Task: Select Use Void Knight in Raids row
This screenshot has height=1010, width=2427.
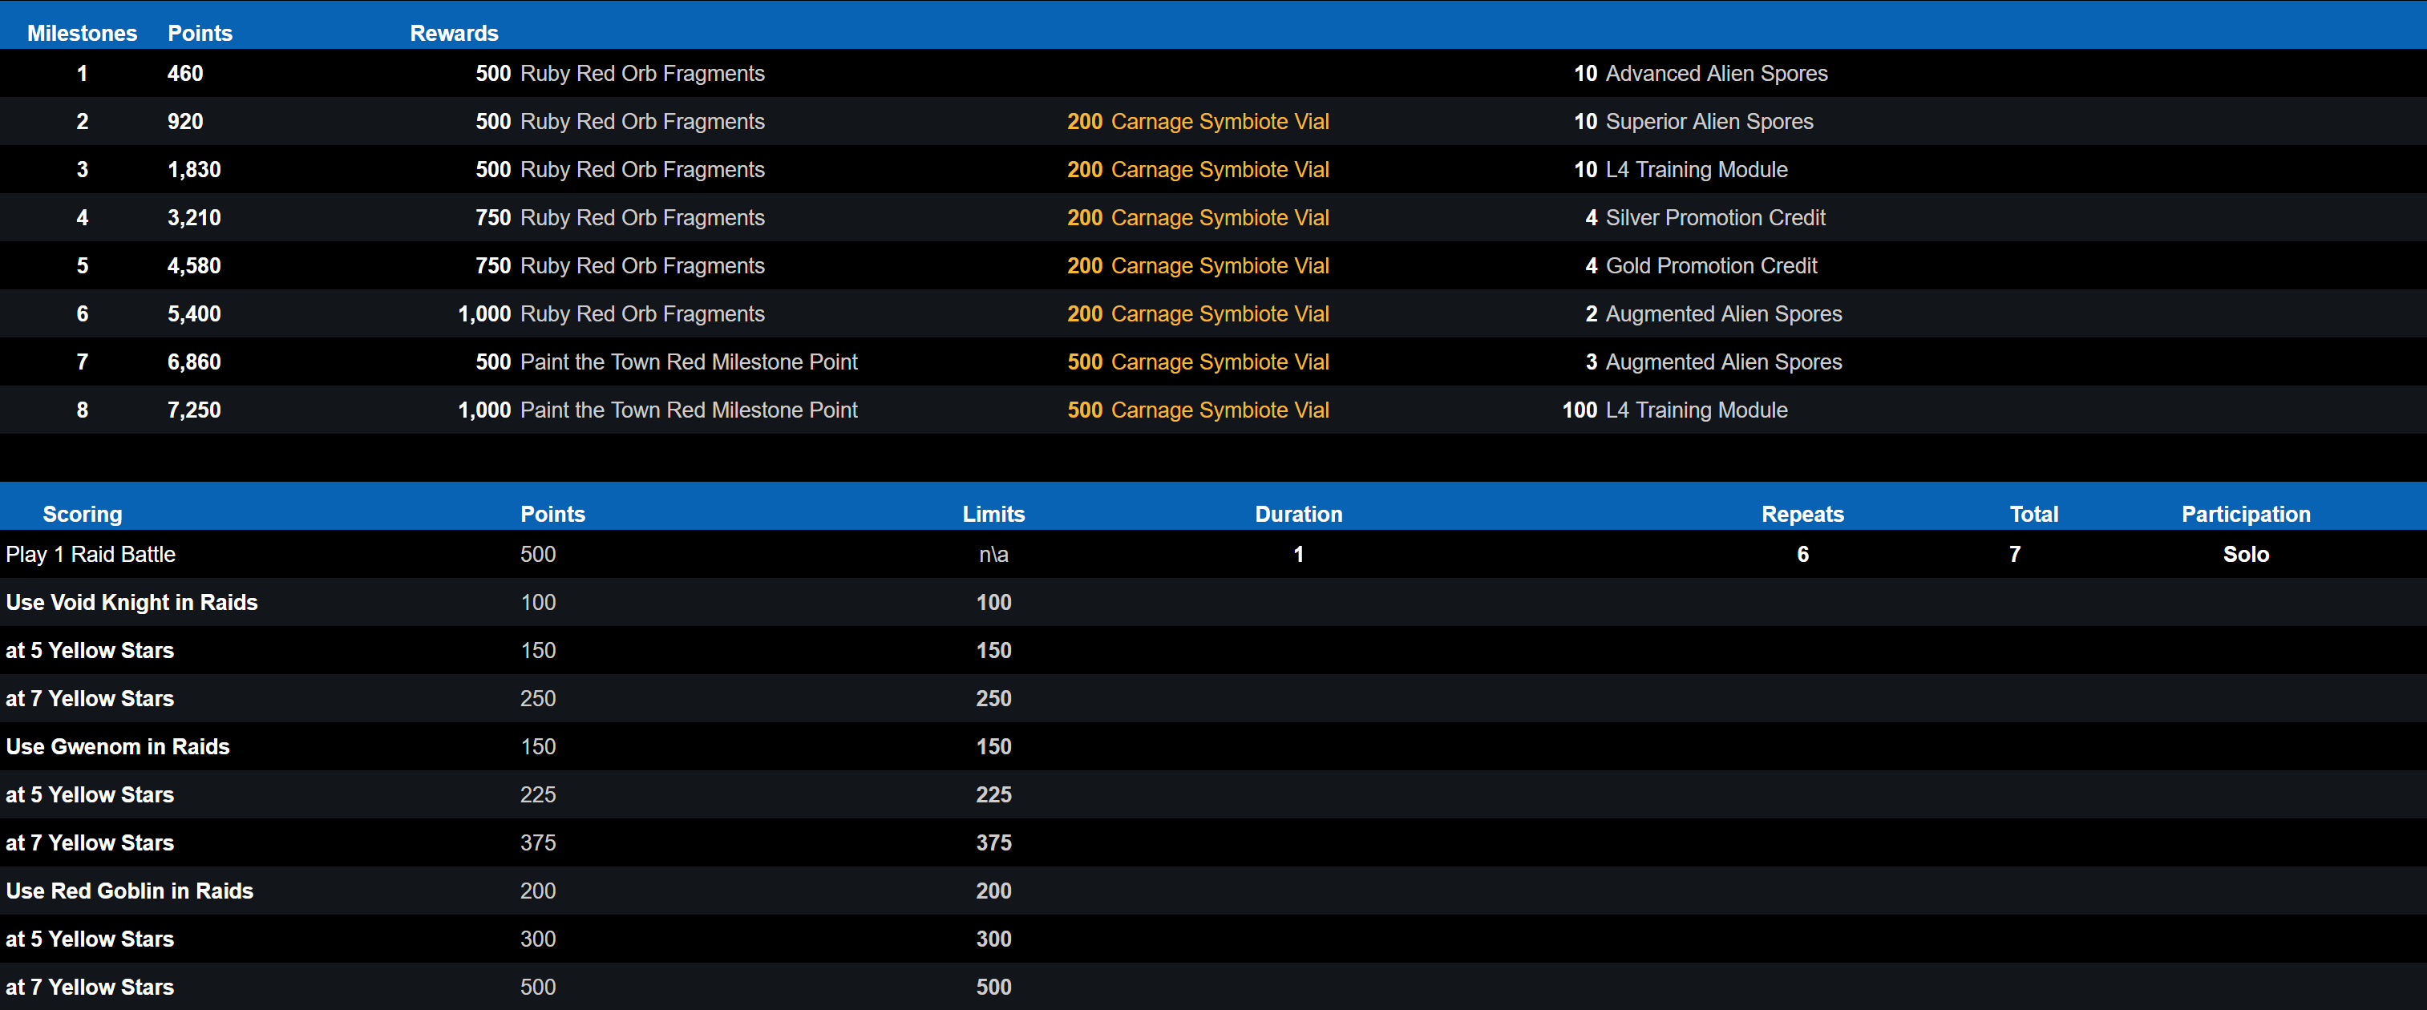Action: click(131, 602)
